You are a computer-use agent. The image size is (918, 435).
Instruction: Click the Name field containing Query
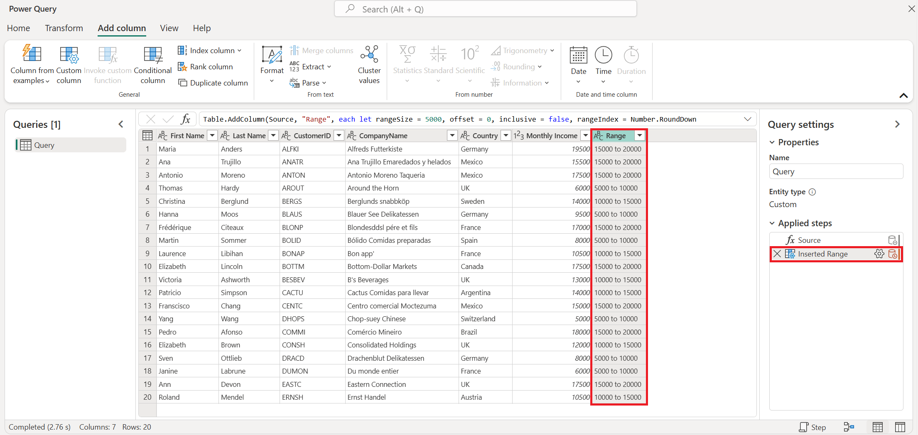[x=836, y=171]
